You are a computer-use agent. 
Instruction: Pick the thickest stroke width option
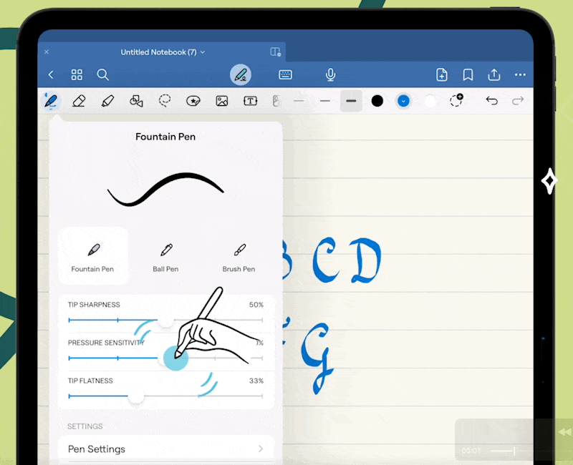point(351,101)
